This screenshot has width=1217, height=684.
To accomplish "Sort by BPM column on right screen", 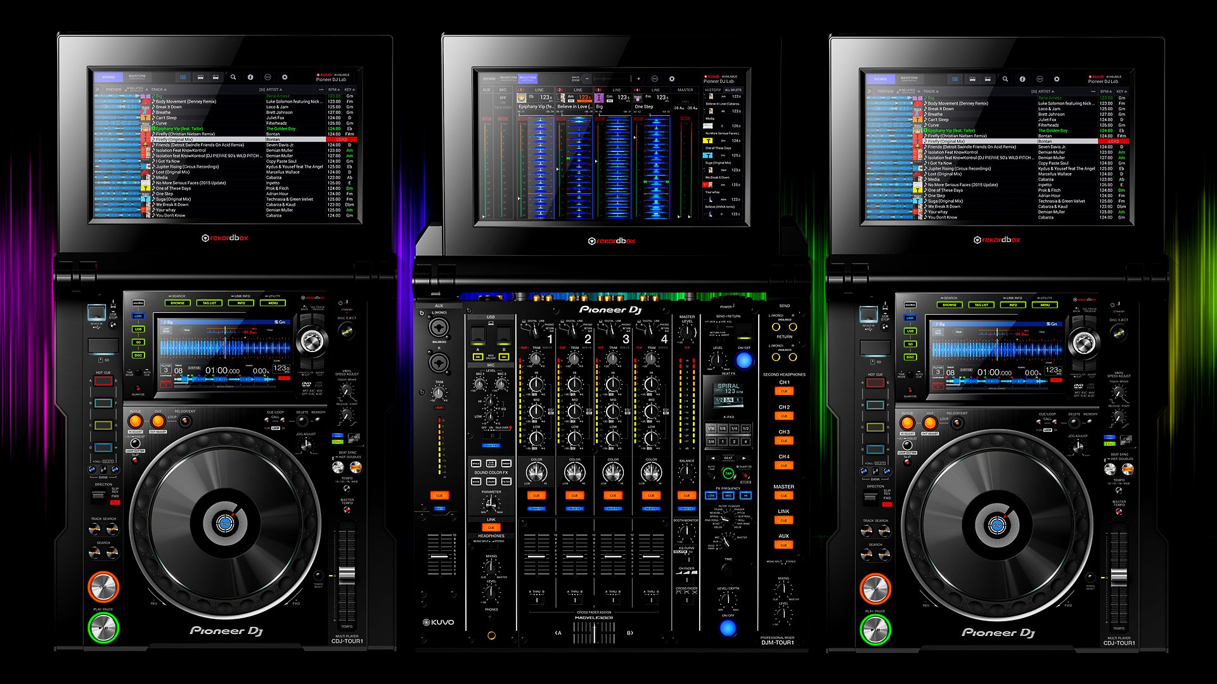I will coord(1106,91).
